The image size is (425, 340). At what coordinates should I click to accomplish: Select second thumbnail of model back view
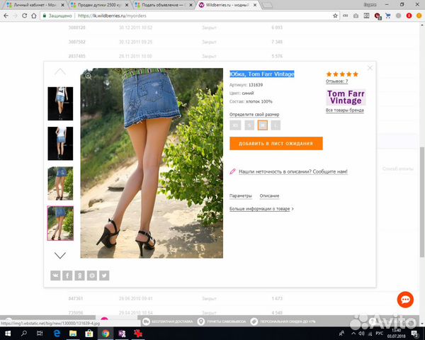60,143
